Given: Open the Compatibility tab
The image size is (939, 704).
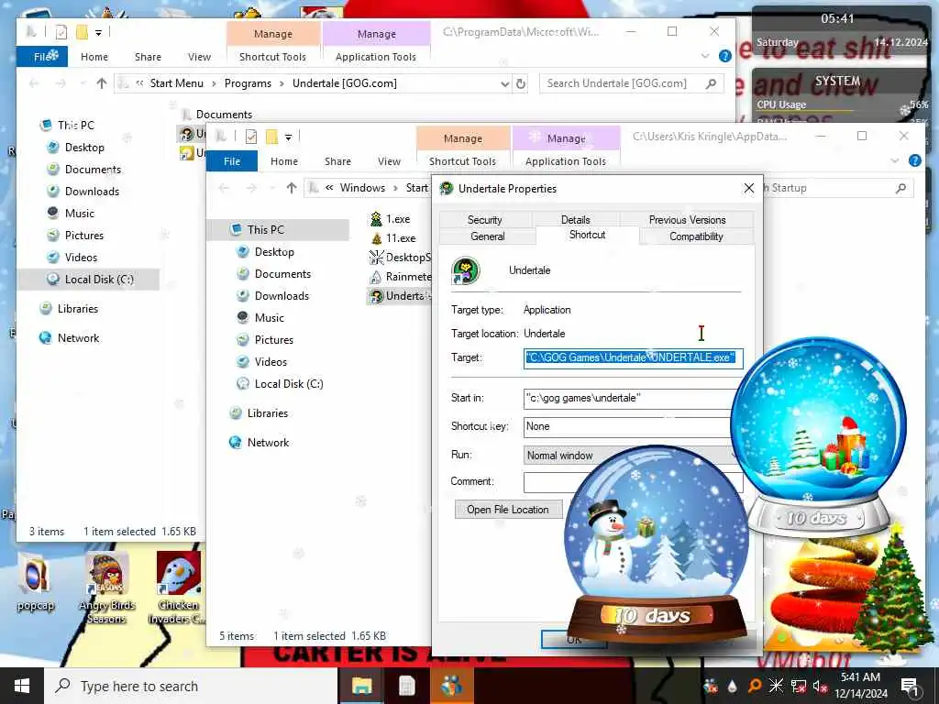Looking at the screenshot, I should coord(696,236).
